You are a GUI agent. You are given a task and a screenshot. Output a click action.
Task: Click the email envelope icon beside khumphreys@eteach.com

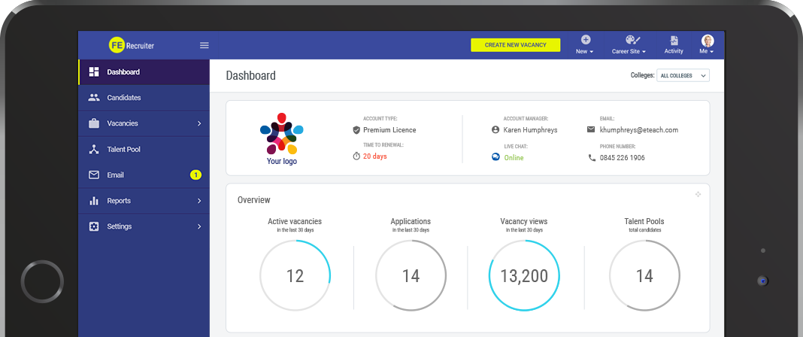pos(591,129)
